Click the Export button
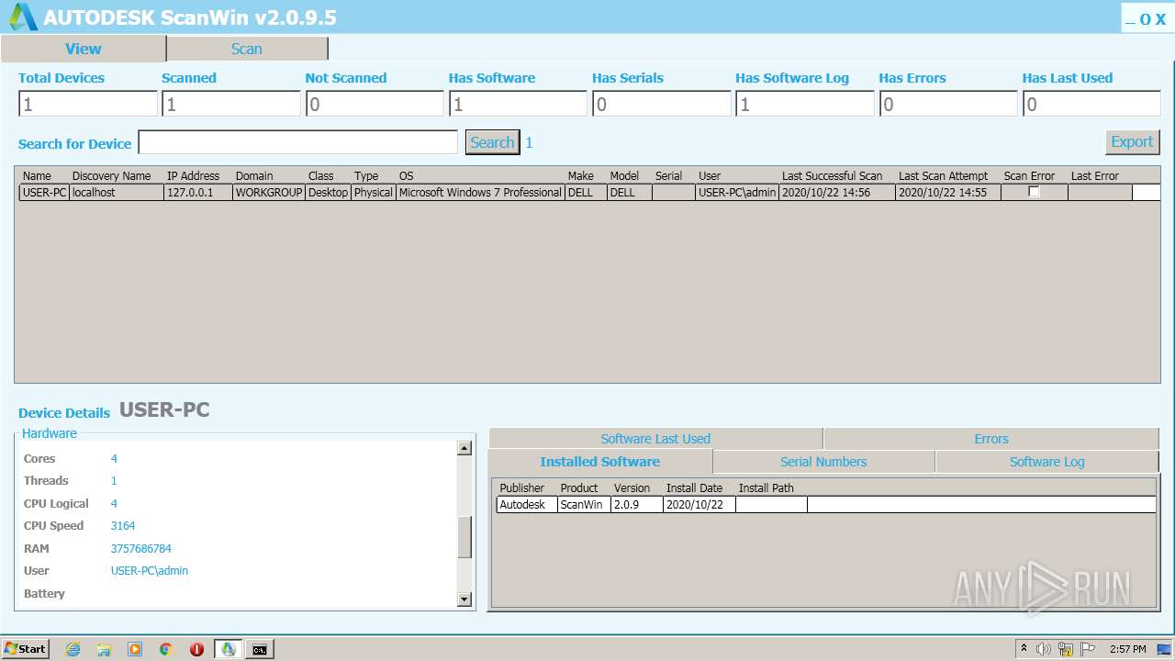The image size is (1175, 661). [1132, 141]
